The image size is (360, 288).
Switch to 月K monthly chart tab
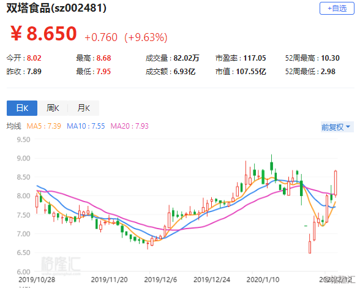tap(83, 108)
